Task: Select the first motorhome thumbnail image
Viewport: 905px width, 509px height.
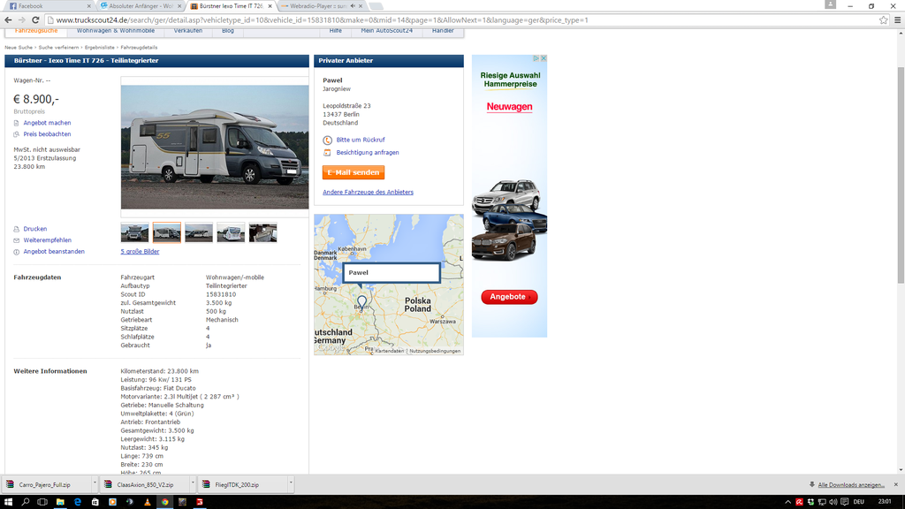Action: click(134, 232)
